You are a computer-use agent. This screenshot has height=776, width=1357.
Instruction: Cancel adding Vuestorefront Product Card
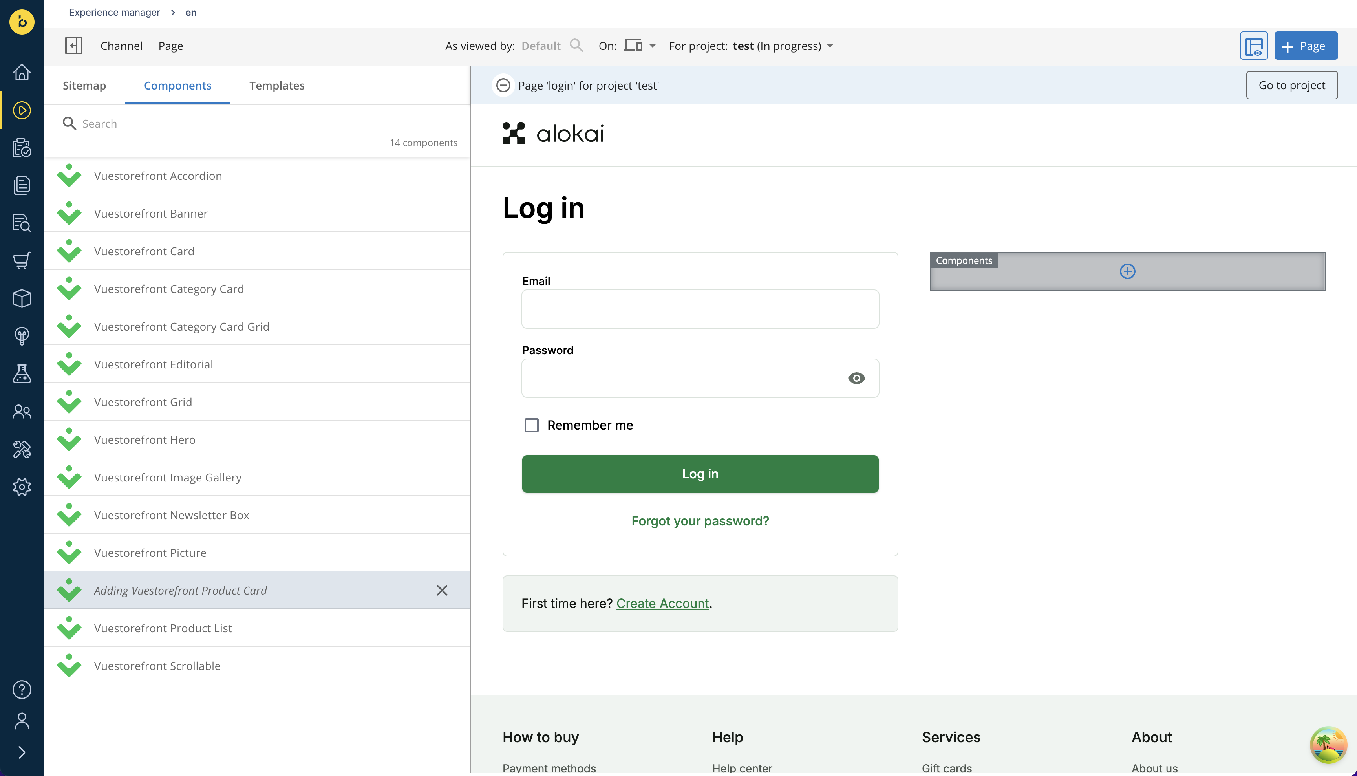tap(442, 590)
